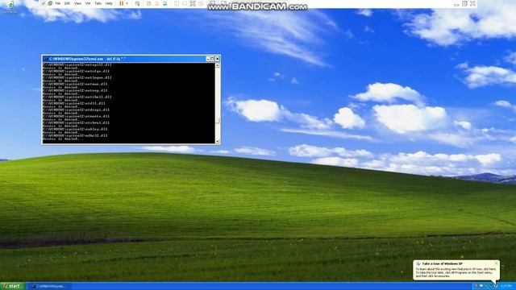
Task: Click the 'netshell.dll' line in cmd
Action: 77,97
